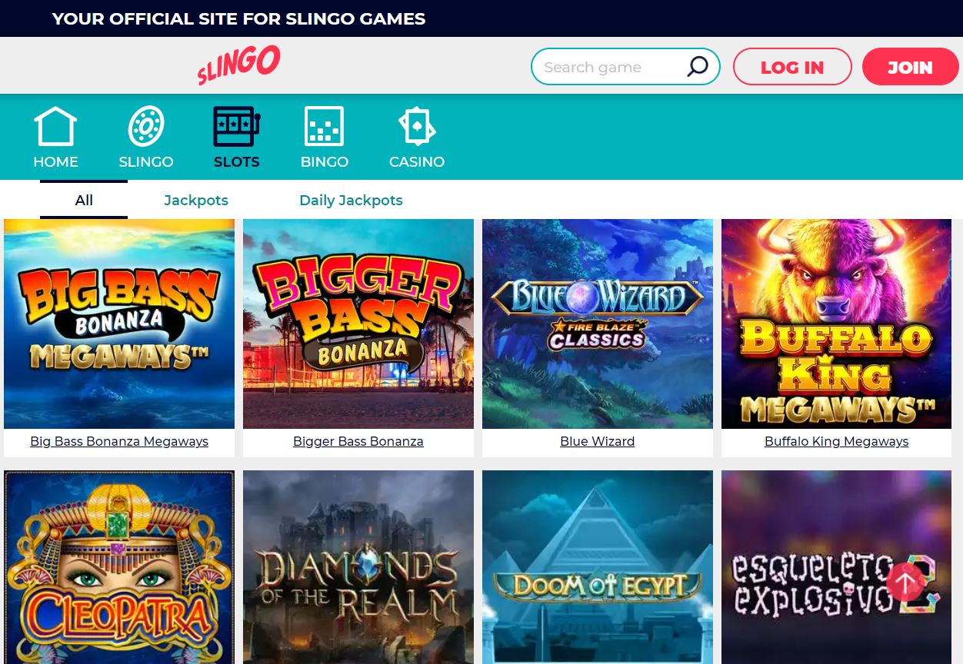Switch to the All tab
963x664 pixels.
[84, 201]
